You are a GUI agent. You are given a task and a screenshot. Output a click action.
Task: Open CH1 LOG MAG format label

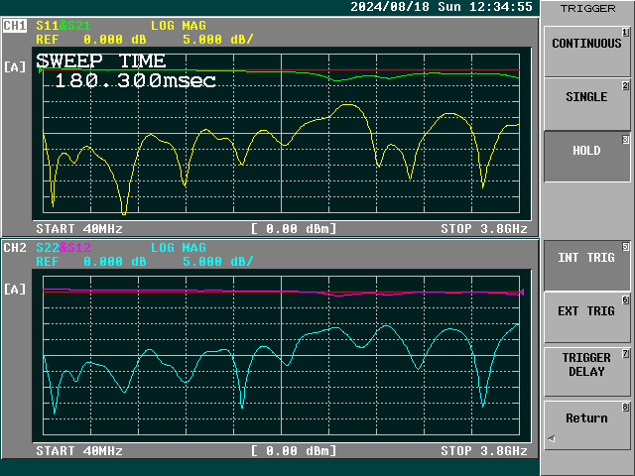[x=179, y=25]
